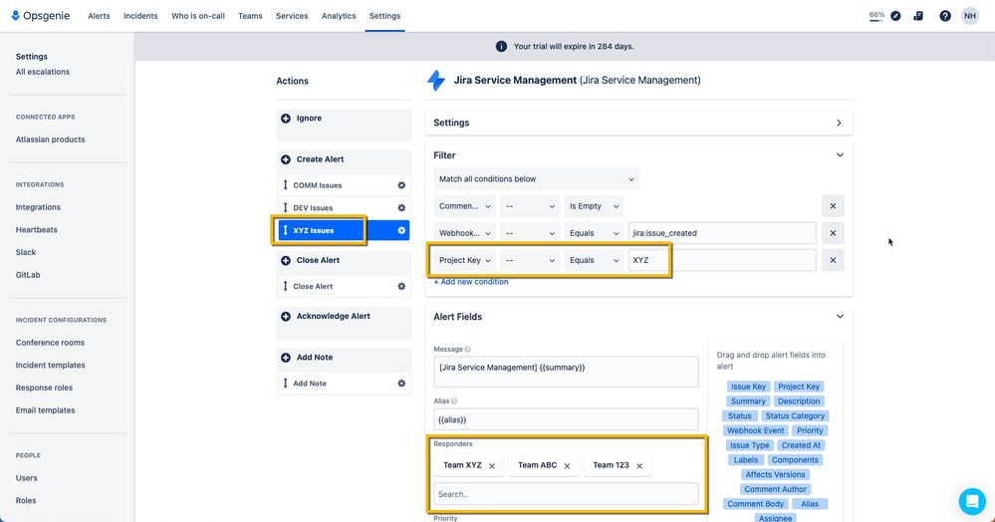Click Add new condition link
995x522 pixels.
coord(471,282)
